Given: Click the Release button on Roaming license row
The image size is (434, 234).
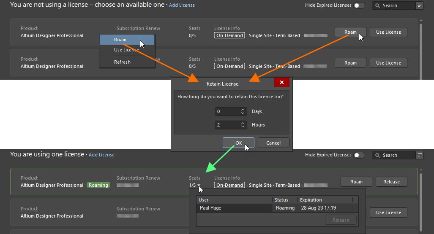Looking at the screenshot, I should click(391, 182).
